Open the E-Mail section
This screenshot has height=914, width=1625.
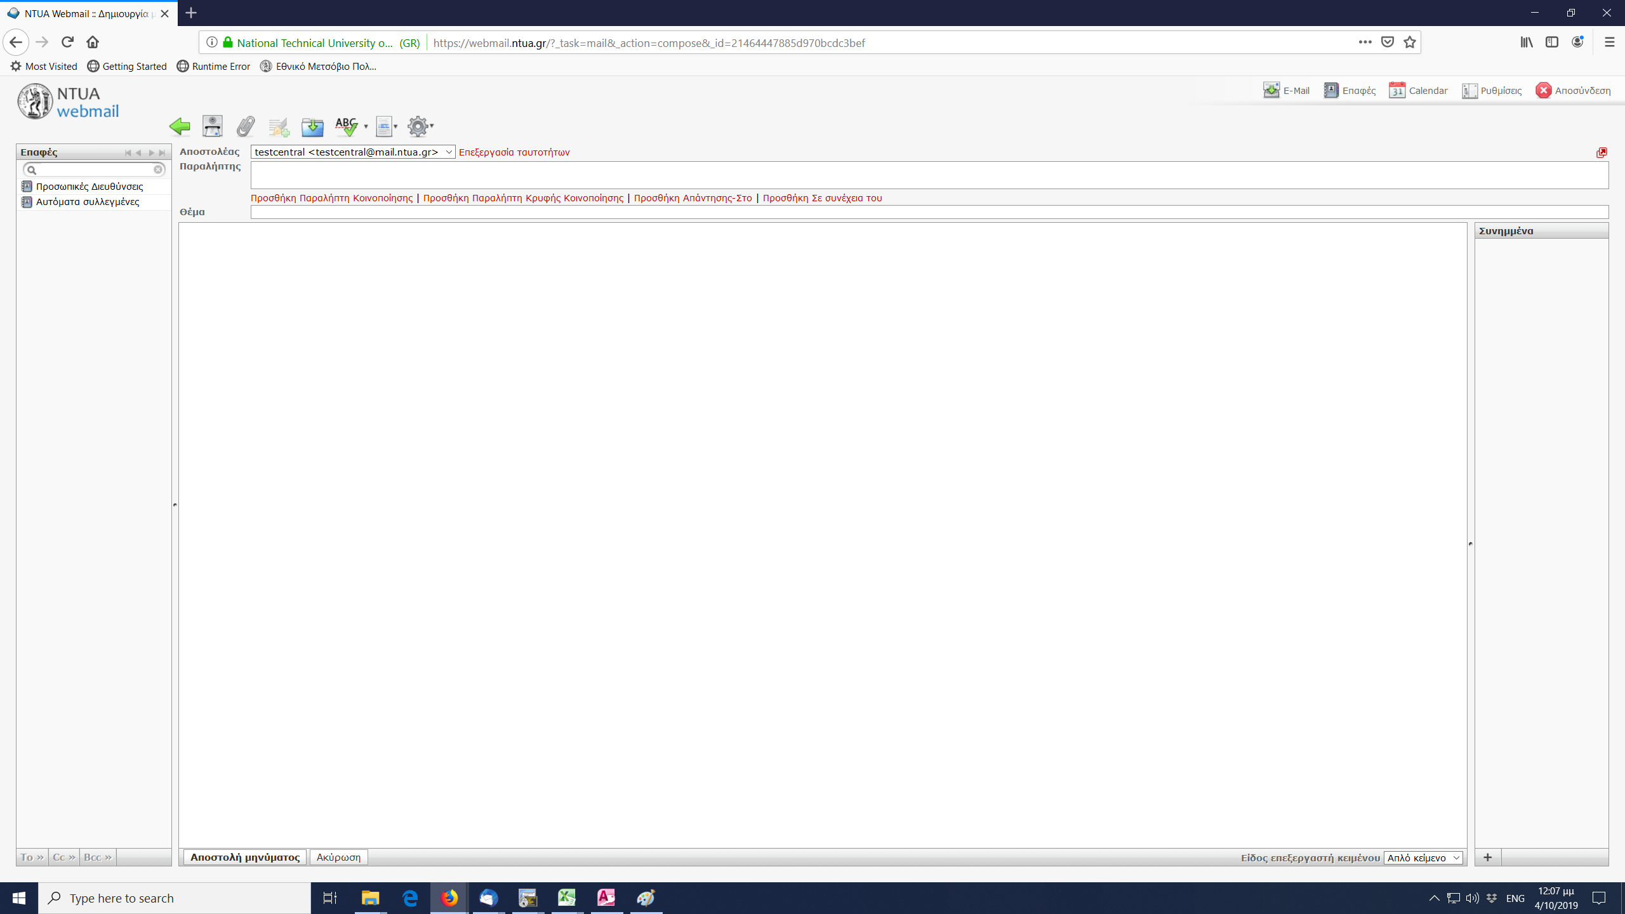(x=1287, y=91)
